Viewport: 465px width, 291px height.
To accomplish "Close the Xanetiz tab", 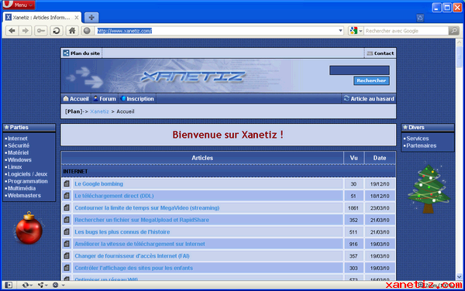I will coord(77,18).
